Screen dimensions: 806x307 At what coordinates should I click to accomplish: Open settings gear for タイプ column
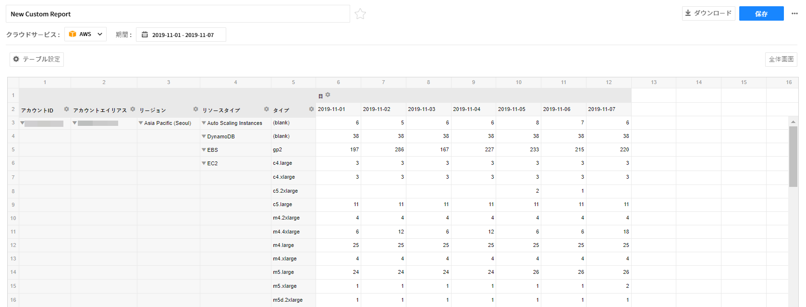click(311, 110)
